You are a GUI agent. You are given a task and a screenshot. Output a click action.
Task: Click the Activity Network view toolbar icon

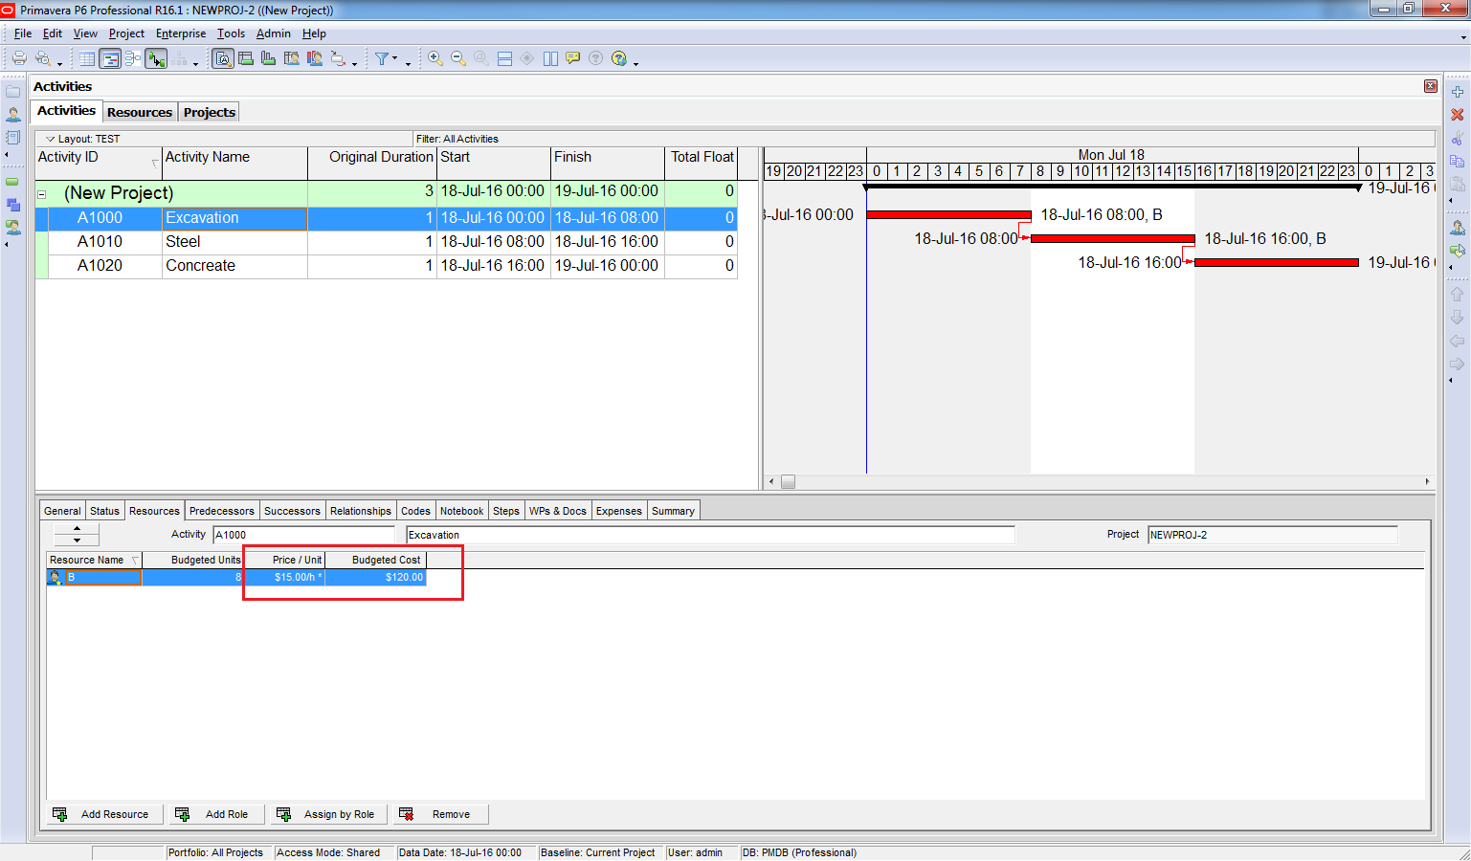click(x=133, y=59)
